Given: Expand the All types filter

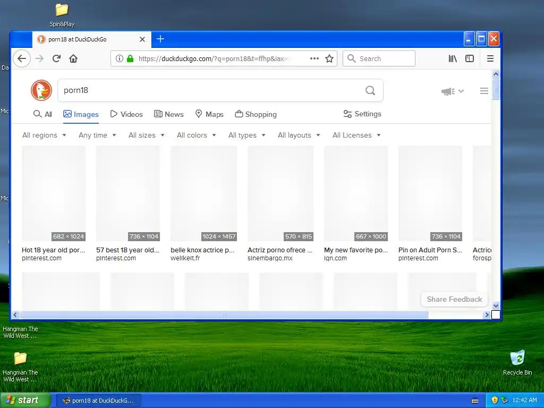Looking at the screenshot, I should 246,135.
